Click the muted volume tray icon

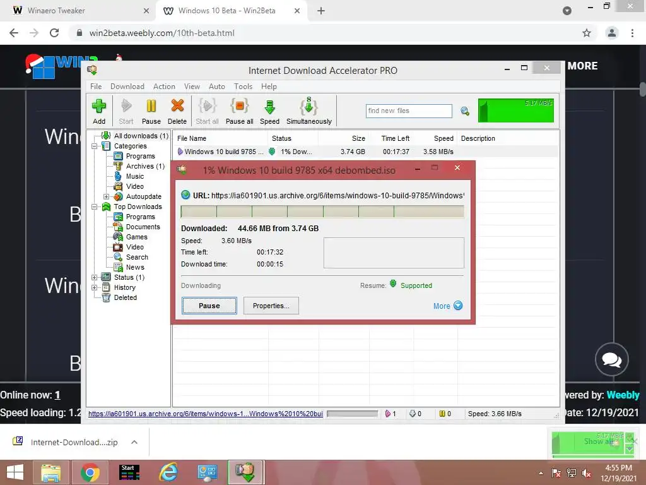point(586,473)
